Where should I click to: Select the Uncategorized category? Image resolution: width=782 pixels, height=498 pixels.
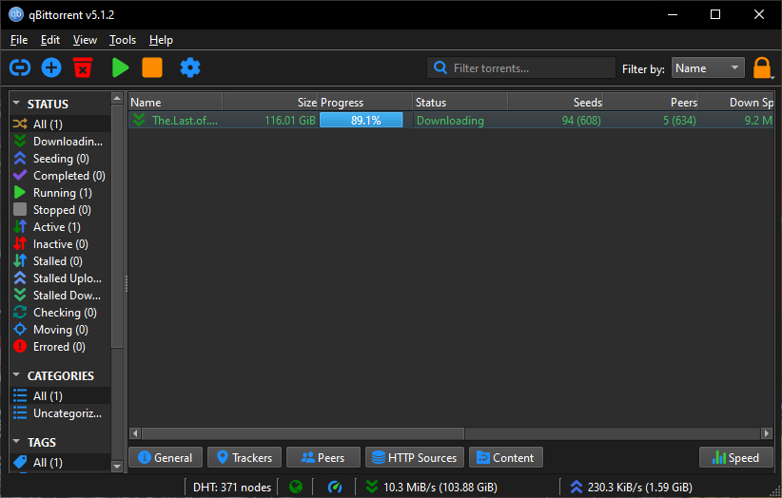pos(60,412)
